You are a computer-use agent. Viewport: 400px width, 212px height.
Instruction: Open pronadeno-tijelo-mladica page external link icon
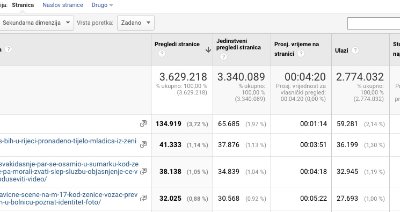tap(143, 144)
